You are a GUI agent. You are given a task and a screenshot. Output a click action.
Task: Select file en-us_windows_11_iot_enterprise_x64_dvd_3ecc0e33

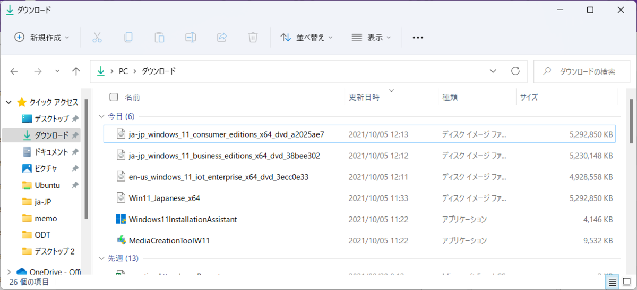pos(219,177)
